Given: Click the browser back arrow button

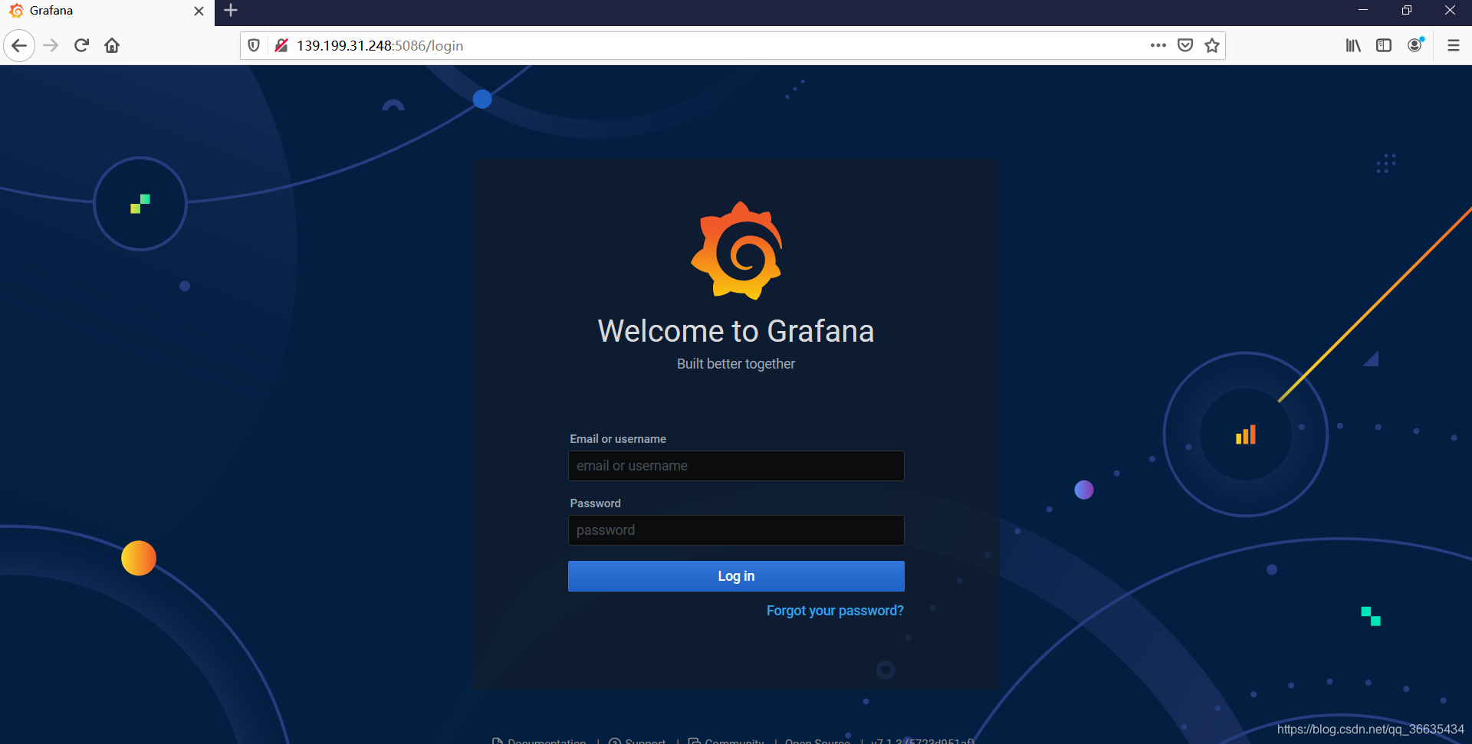Looking at the screenshot, I should 19,45.
